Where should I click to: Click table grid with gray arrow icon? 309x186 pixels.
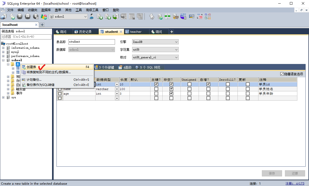(124, 17)
